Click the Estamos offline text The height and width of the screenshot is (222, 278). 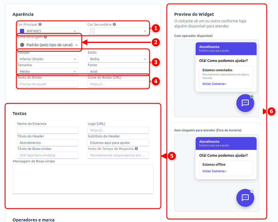pyautogui.click(x=214, y=164)
